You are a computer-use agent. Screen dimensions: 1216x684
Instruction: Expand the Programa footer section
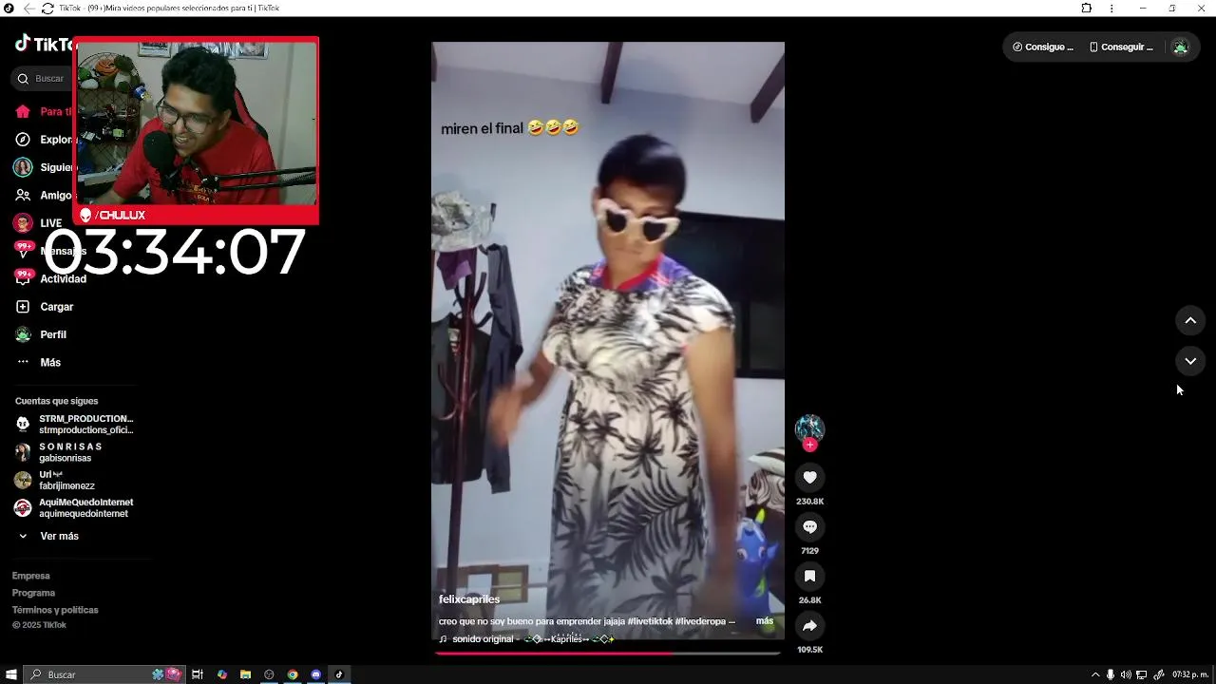(33, 593)
